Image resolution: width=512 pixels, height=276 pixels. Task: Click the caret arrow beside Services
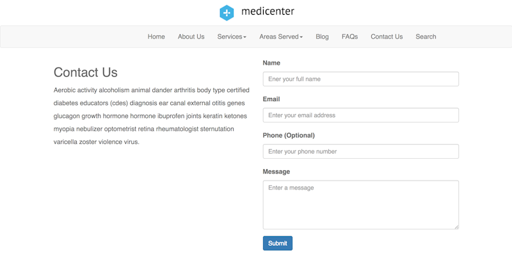click(x=244, y=37)
